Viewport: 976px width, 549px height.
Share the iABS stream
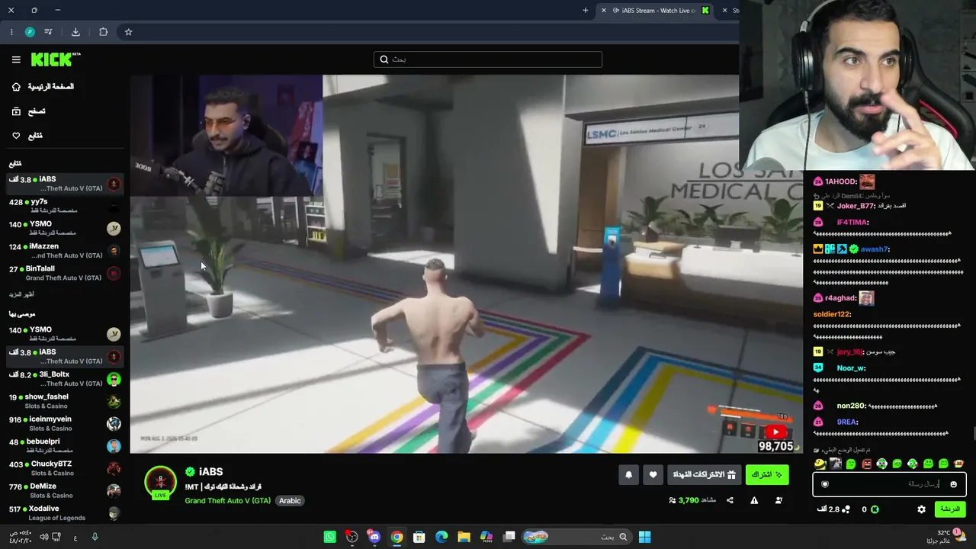(x=730, y=500)
